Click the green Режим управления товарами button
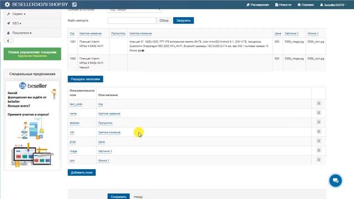Viewport: 354px width, 199px height. [32, 54]
